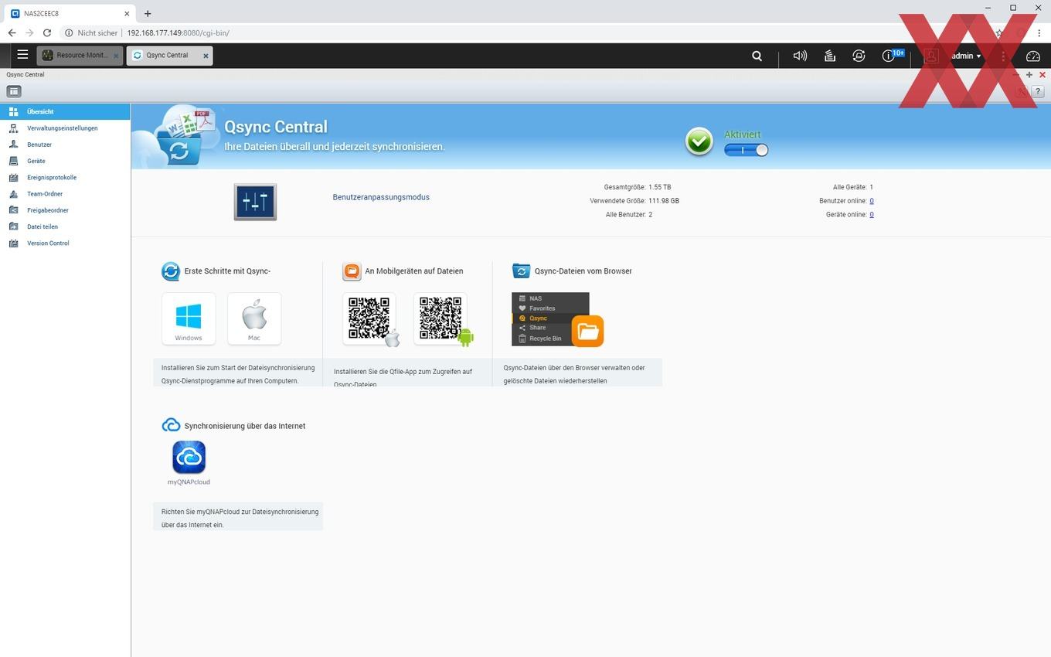Click the Benutzeranpassungsmodus sliders icon
Image resolution: width=1051 pixels, height=657 pixels.
(255, 202)
